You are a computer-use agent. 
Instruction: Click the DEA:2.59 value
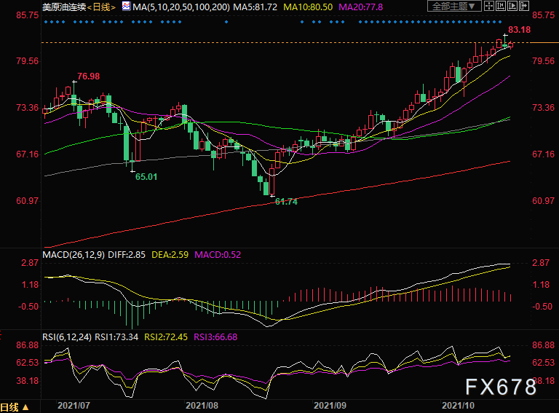(170, 255)
